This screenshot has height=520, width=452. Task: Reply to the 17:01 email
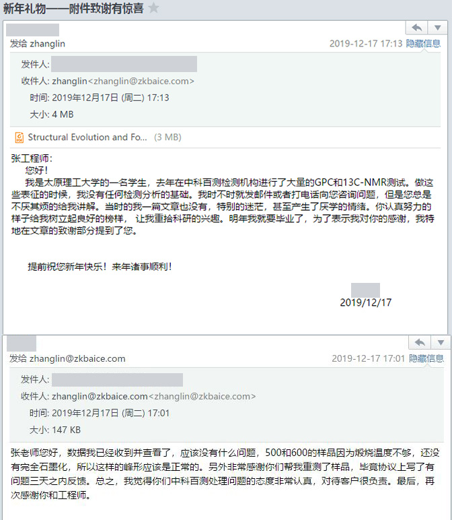[420, 342]
